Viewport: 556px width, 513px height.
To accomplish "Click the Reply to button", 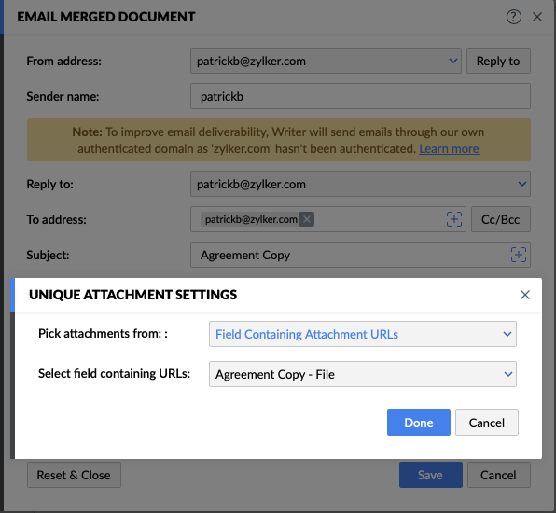I will [498, 61].
